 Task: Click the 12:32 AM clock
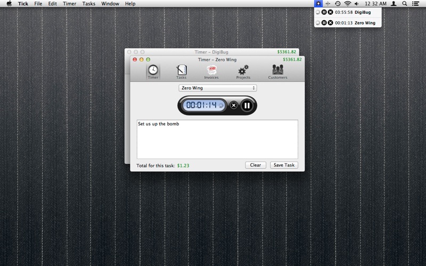click(x=375, y=4)
